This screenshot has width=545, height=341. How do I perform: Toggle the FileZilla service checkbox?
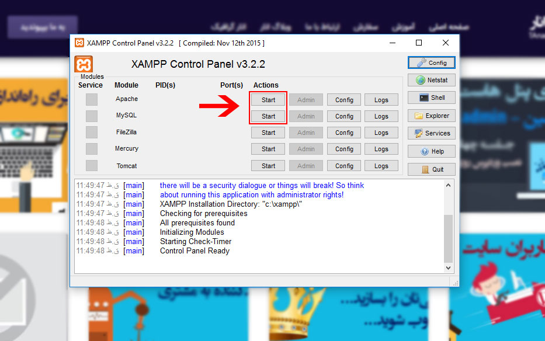point(92,132)
